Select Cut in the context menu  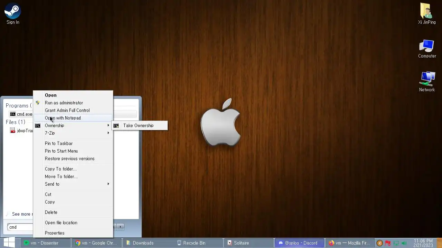pos(73,194)
